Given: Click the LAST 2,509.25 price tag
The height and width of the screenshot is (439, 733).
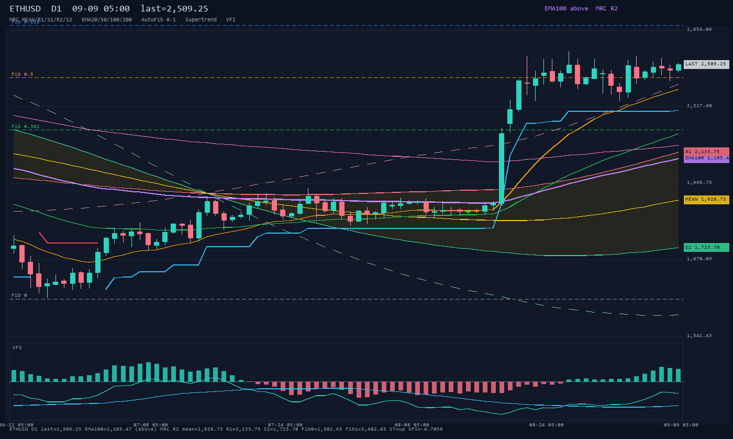Looking at the screenshot, I should (706, 64).
